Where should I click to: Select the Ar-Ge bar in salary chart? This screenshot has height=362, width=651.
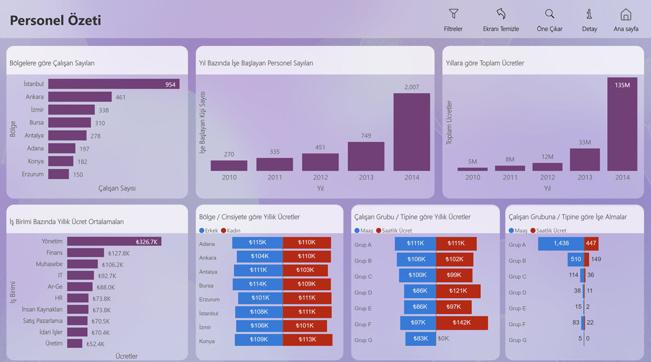pos(80,287)
